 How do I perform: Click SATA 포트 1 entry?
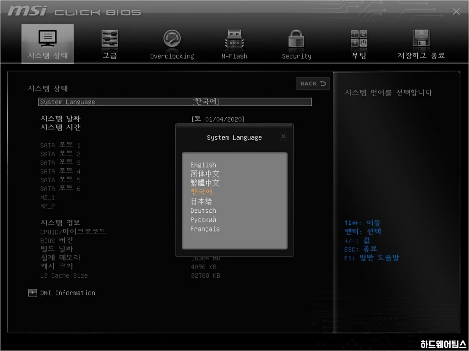[x=60, y=145]
